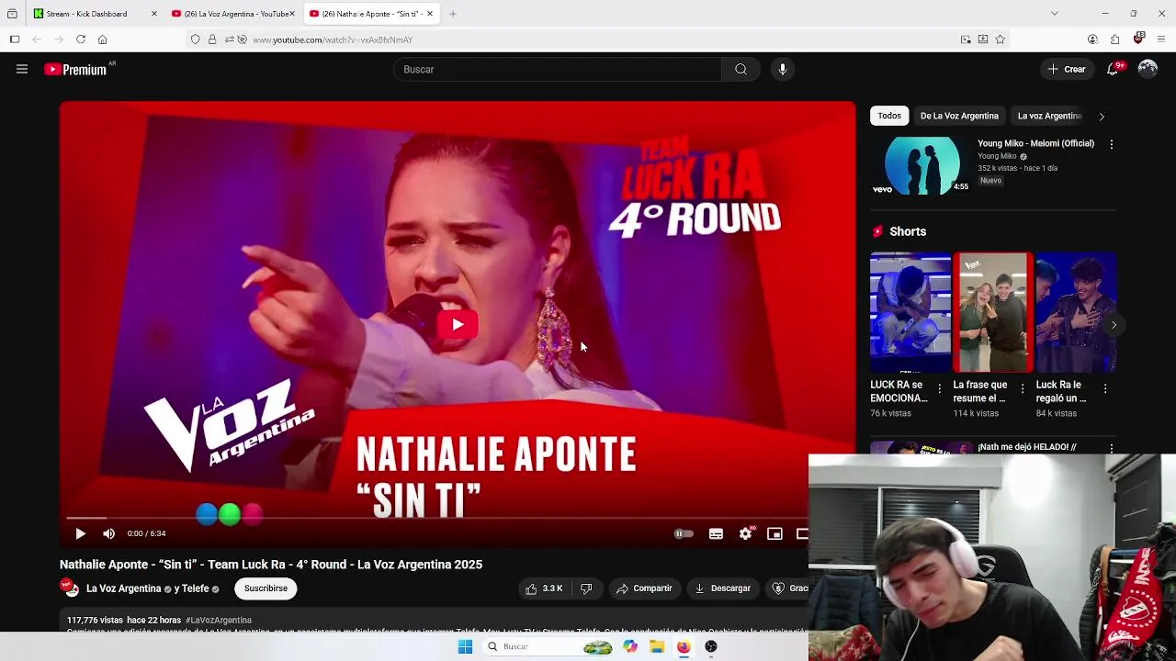Reload the page
This screenshot has height=661, width=1176.
[81, 39]
